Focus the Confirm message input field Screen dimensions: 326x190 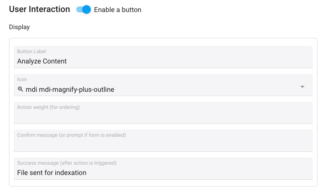tap(163, 141)
